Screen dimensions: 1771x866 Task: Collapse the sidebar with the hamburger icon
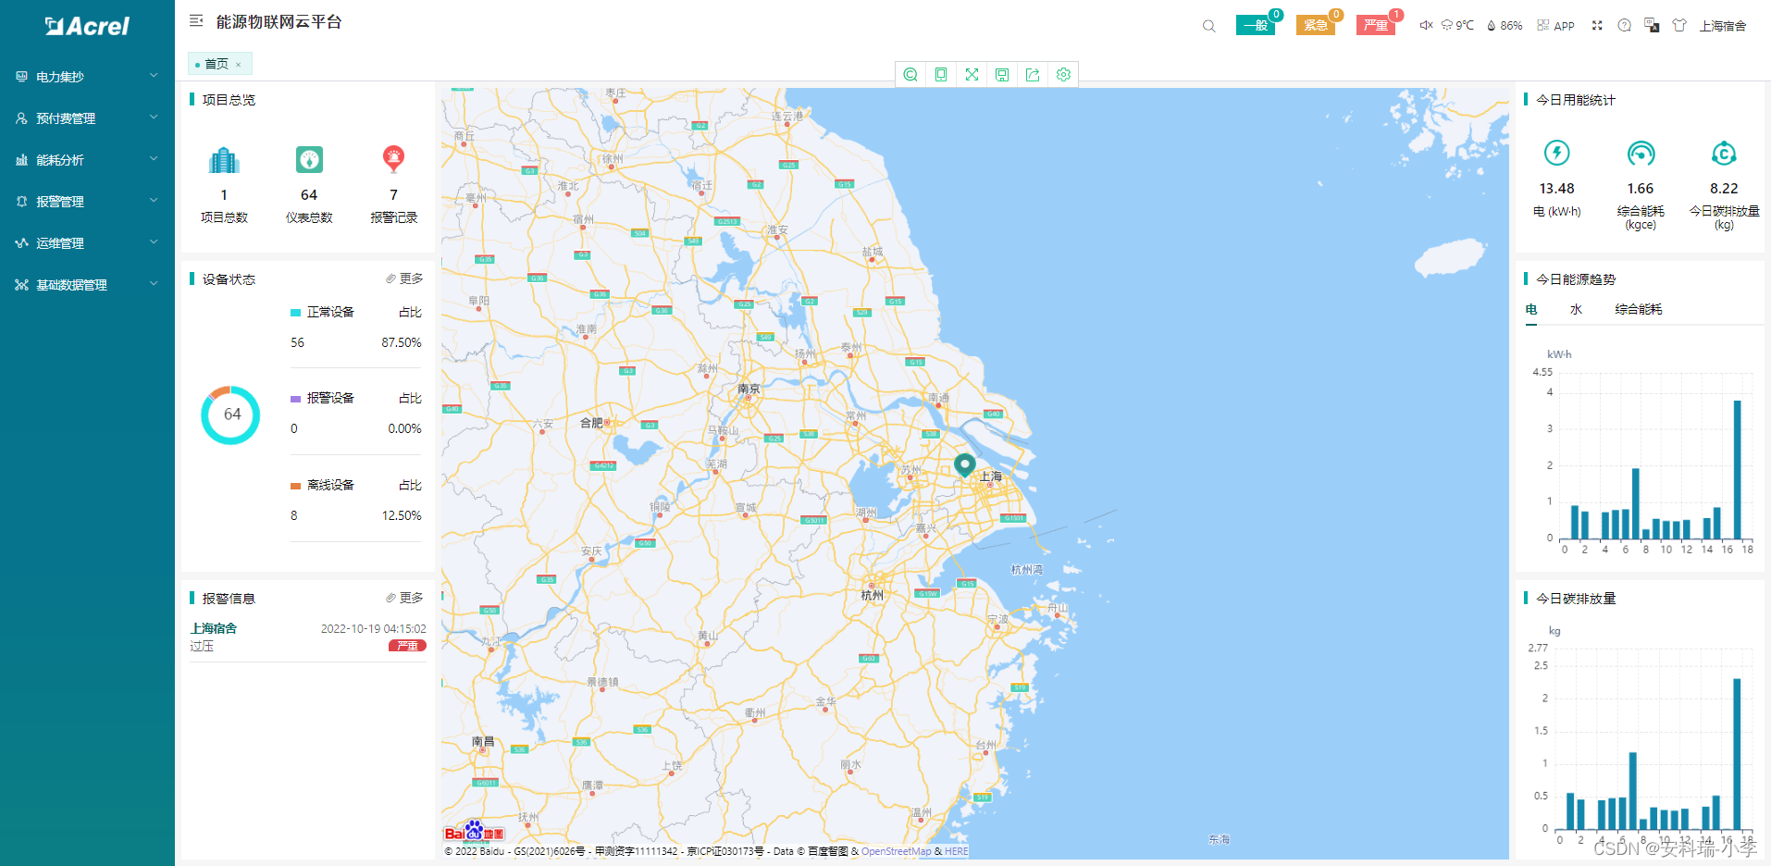coord(196,20)
